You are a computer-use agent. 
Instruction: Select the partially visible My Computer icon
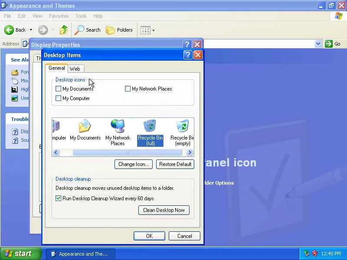tap(59, 130)
